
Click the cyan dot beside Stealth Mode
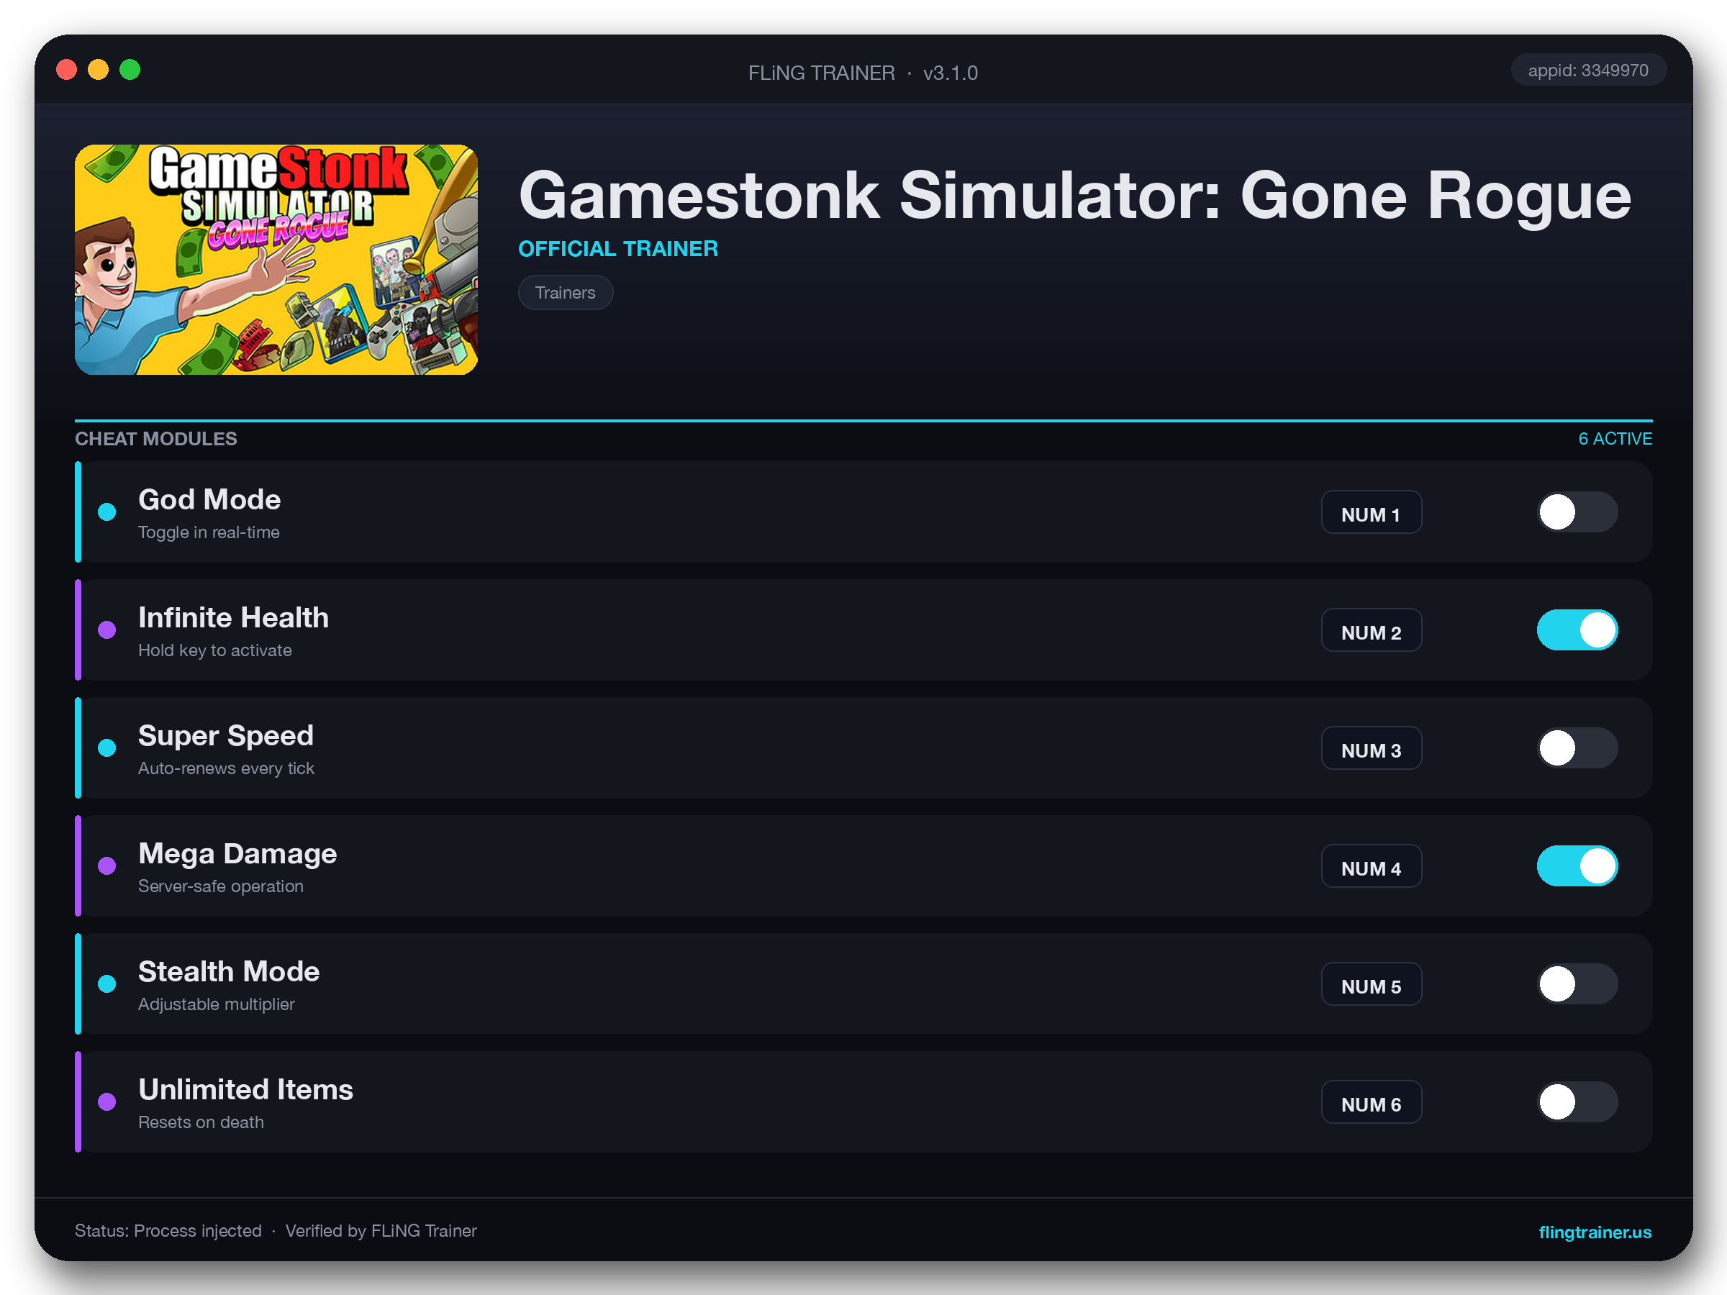click(x=107, y=983)
